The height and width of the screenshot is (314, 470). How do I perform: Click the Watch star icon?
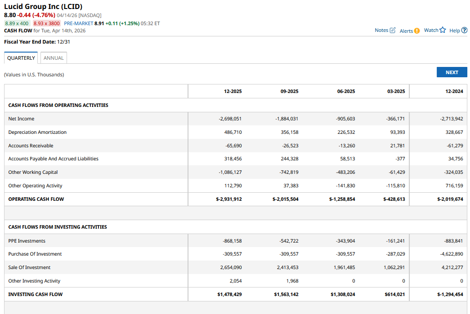pos(443,30)
